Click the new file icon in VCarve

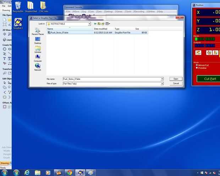pyautogui.click(x=5, y=20)
